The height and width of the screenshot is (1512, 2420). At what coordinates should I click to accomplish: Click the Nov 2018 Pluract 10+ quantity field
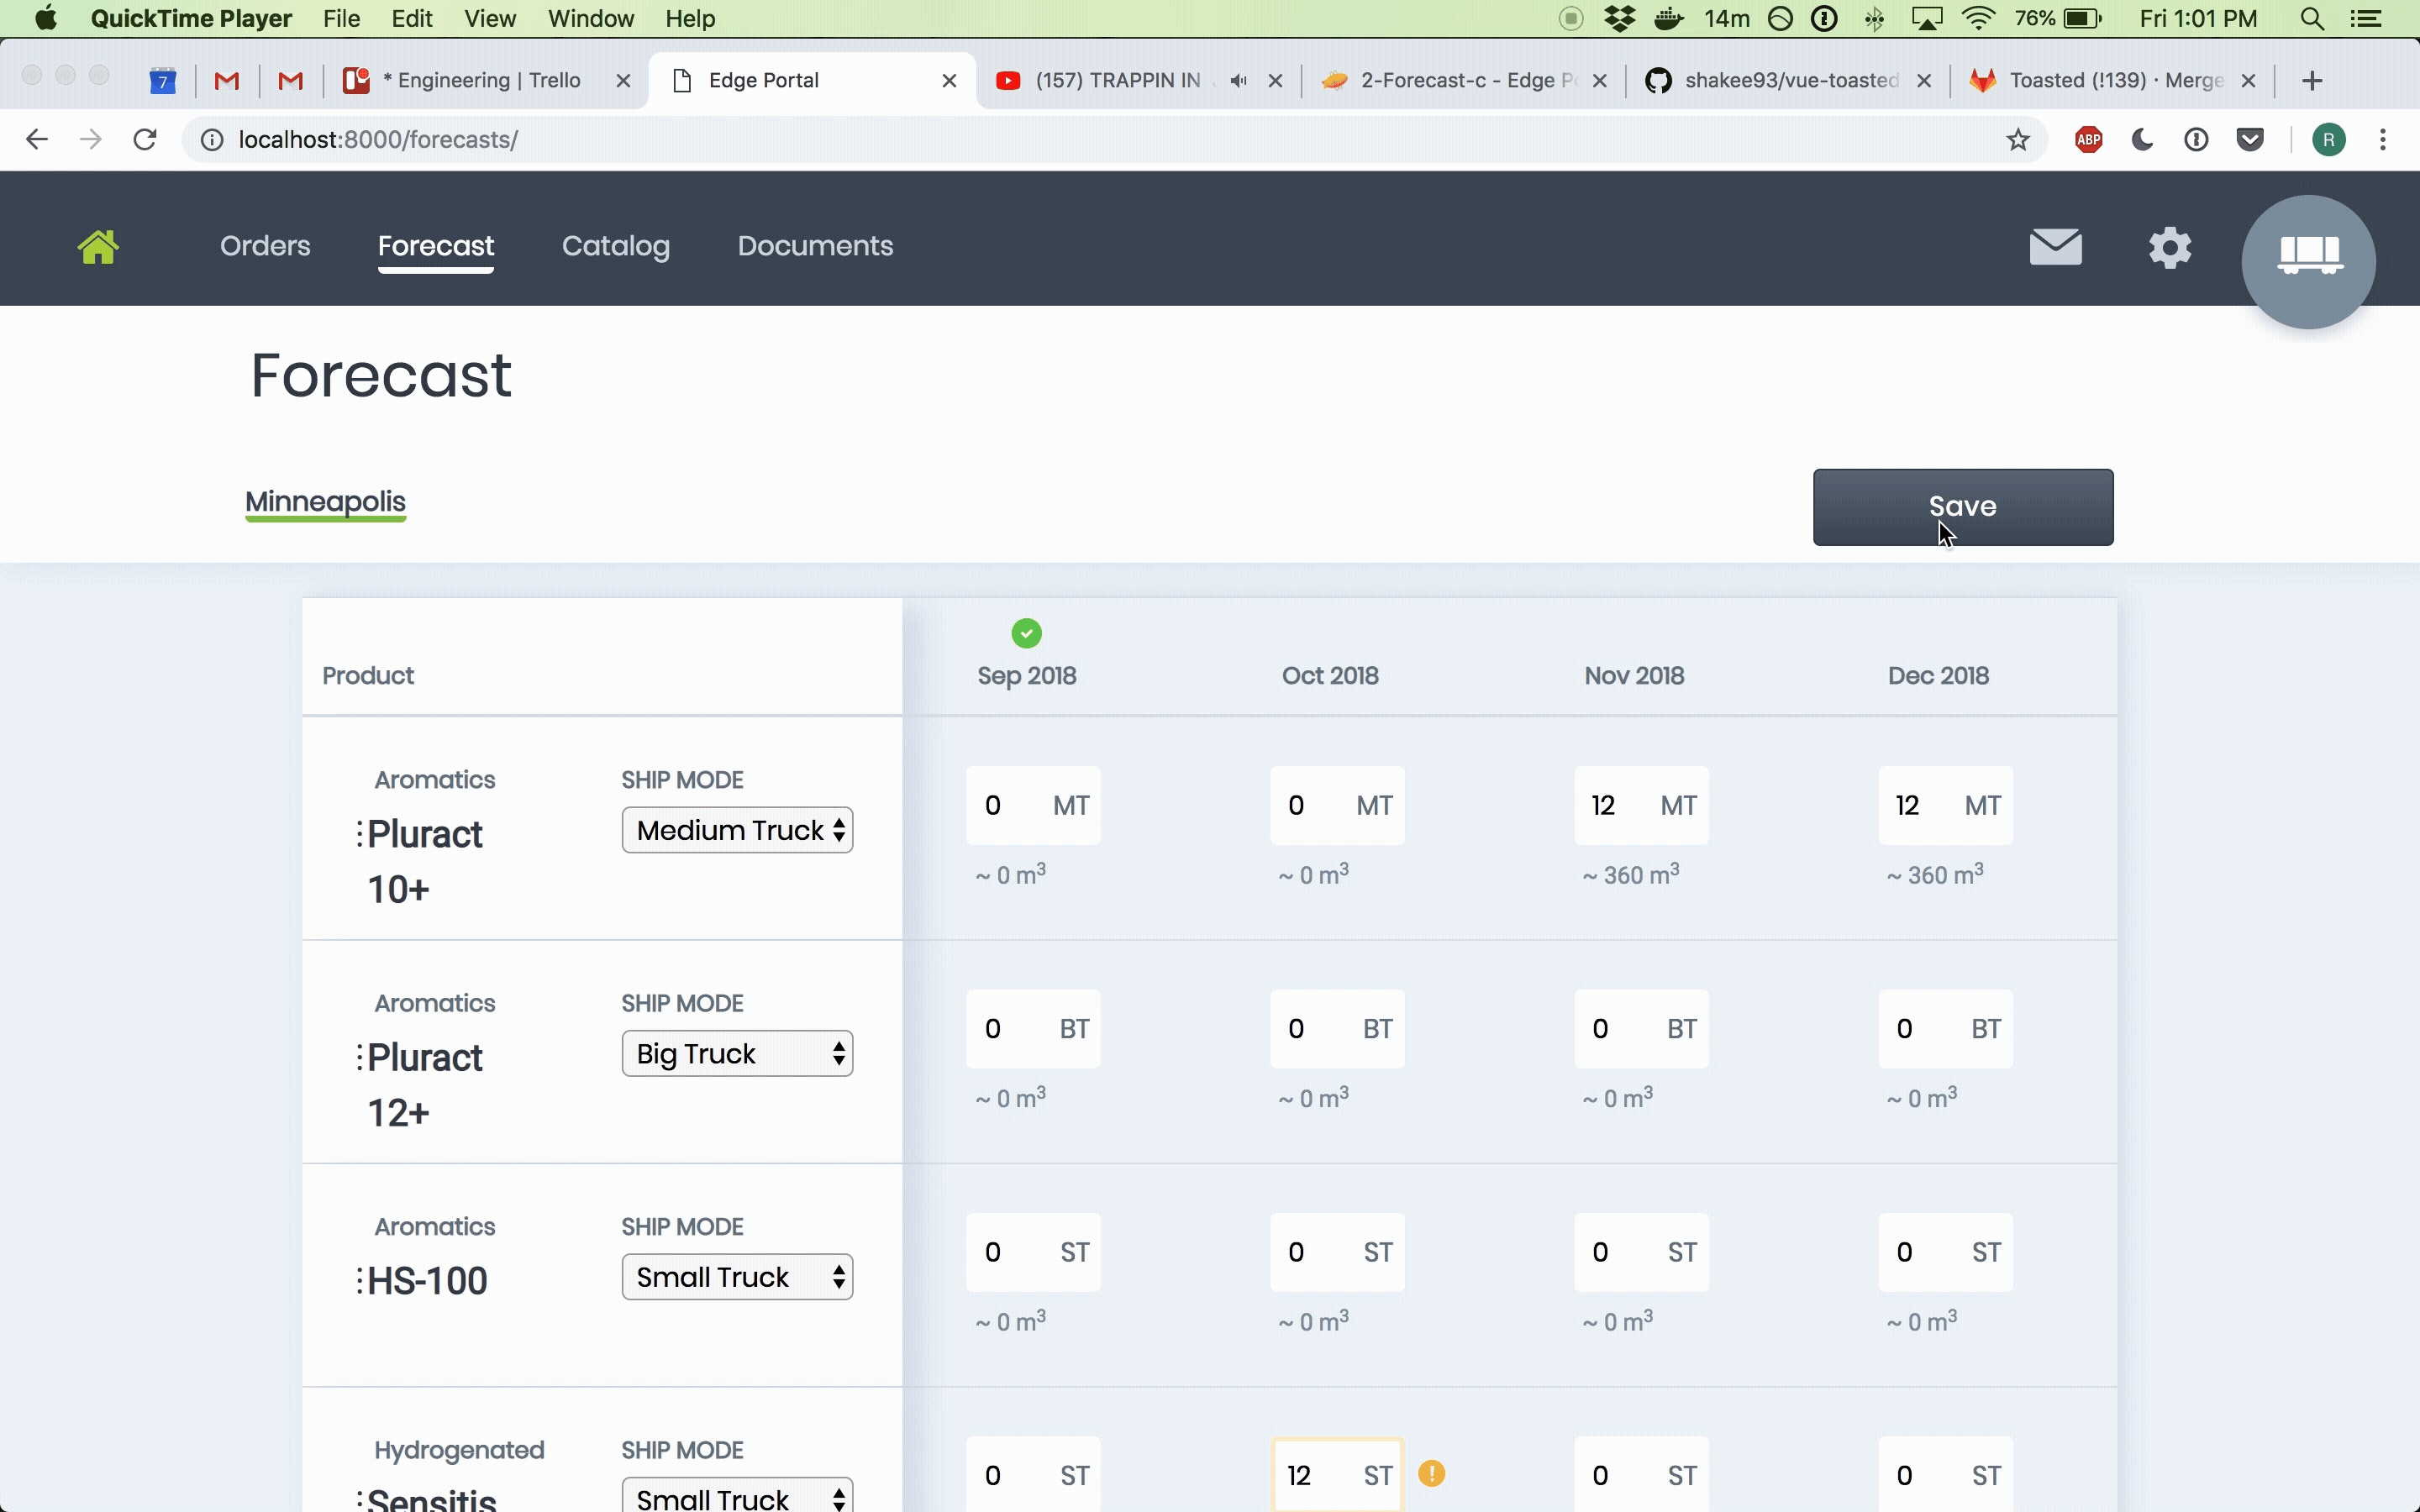coord(1615,806)
